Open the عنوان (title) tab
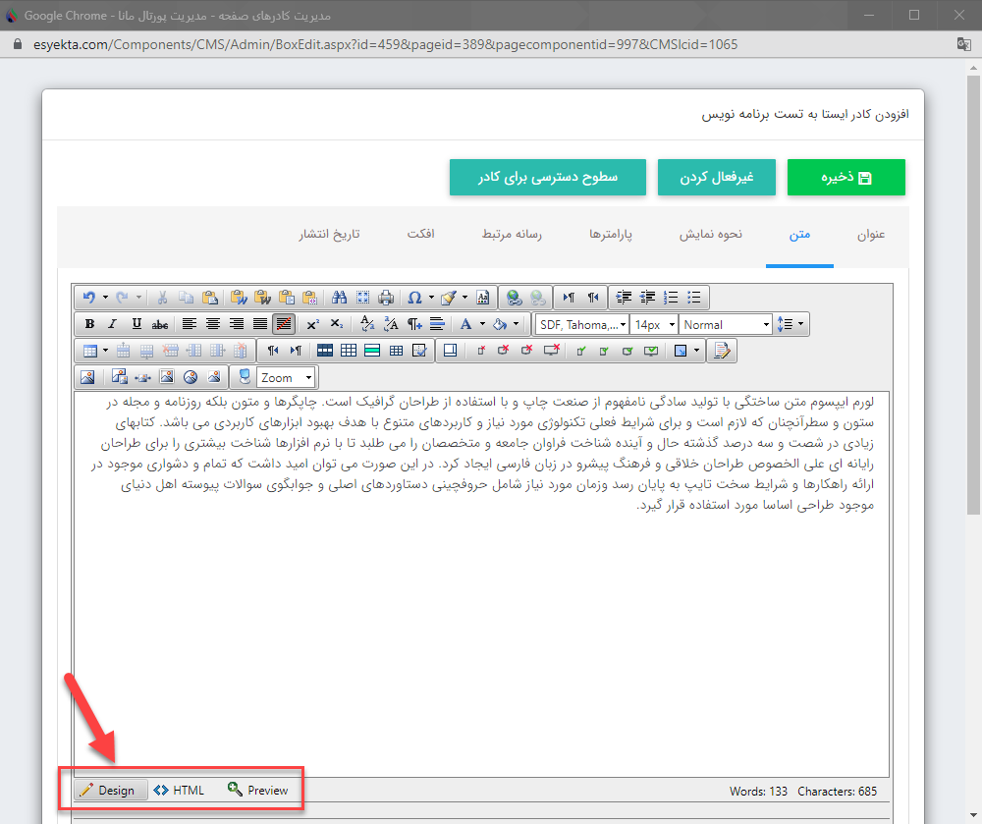 click(x=870, y=234)
